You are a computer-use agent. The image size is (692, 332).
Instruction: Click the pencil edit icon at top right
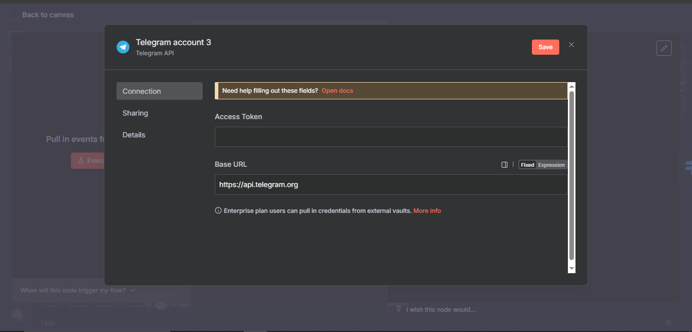coord(664,48)
